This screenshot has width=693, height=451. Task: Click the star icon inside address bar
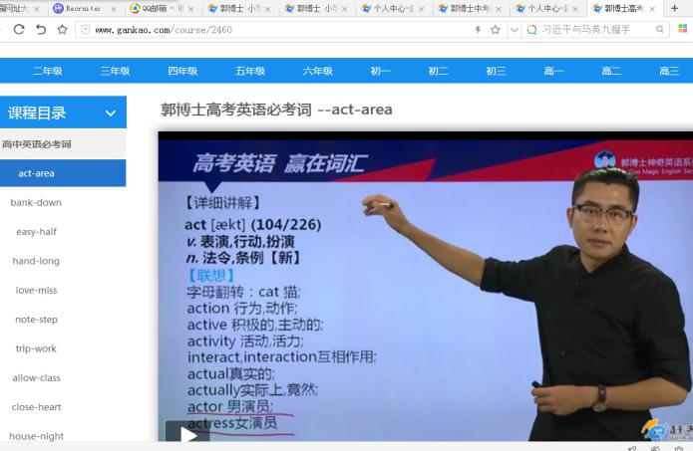(x=495, y=30)
